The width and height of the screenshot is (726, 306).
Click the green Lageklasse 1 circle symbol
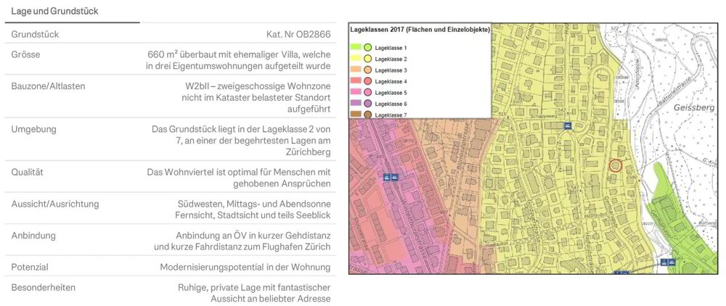(367, 47)
